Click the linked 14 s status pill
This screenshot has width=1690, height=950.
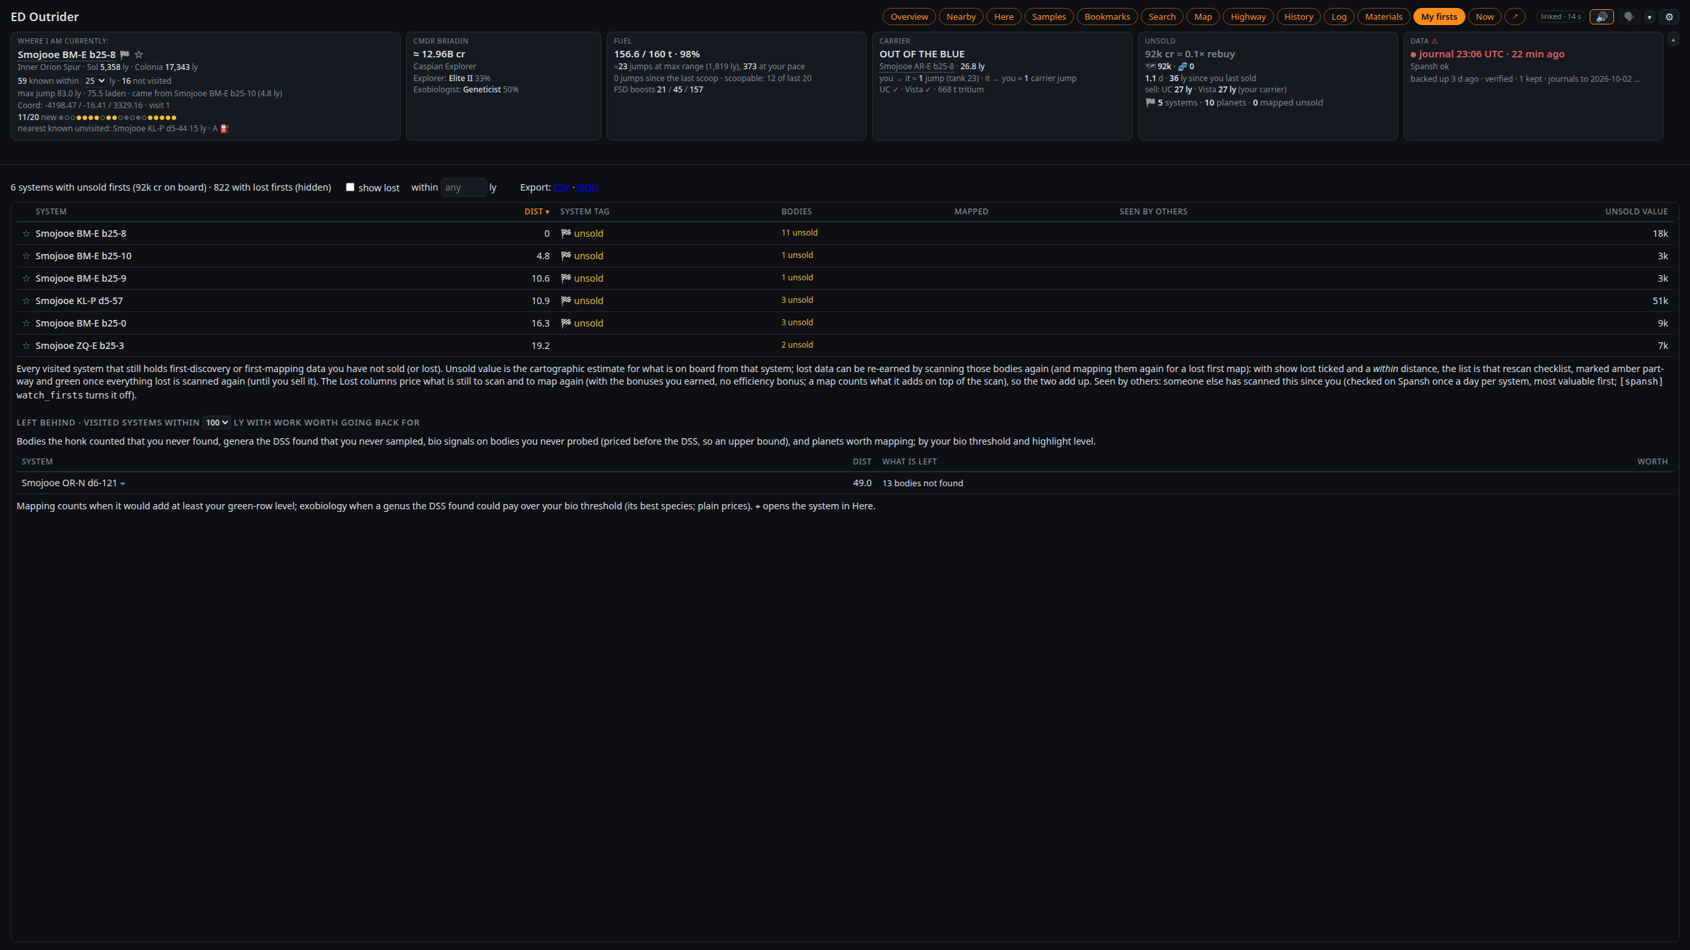pyautogui.click(x=1561, y=16)
